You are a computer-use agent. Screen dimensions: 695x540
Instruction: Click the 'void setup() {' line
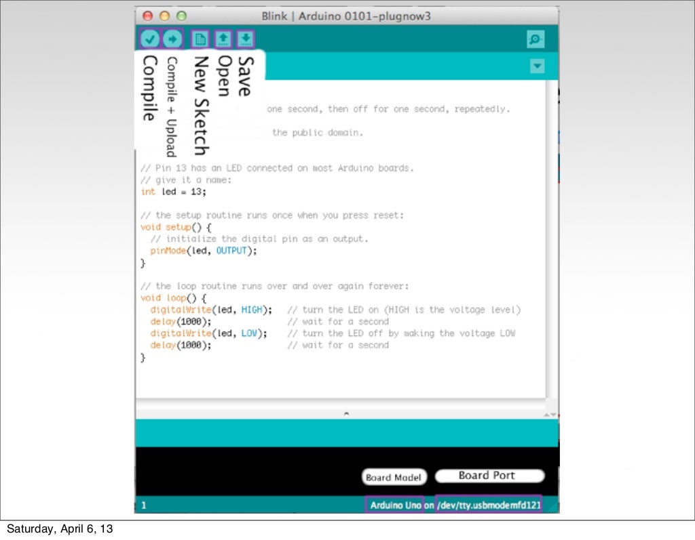coord(176,227)
